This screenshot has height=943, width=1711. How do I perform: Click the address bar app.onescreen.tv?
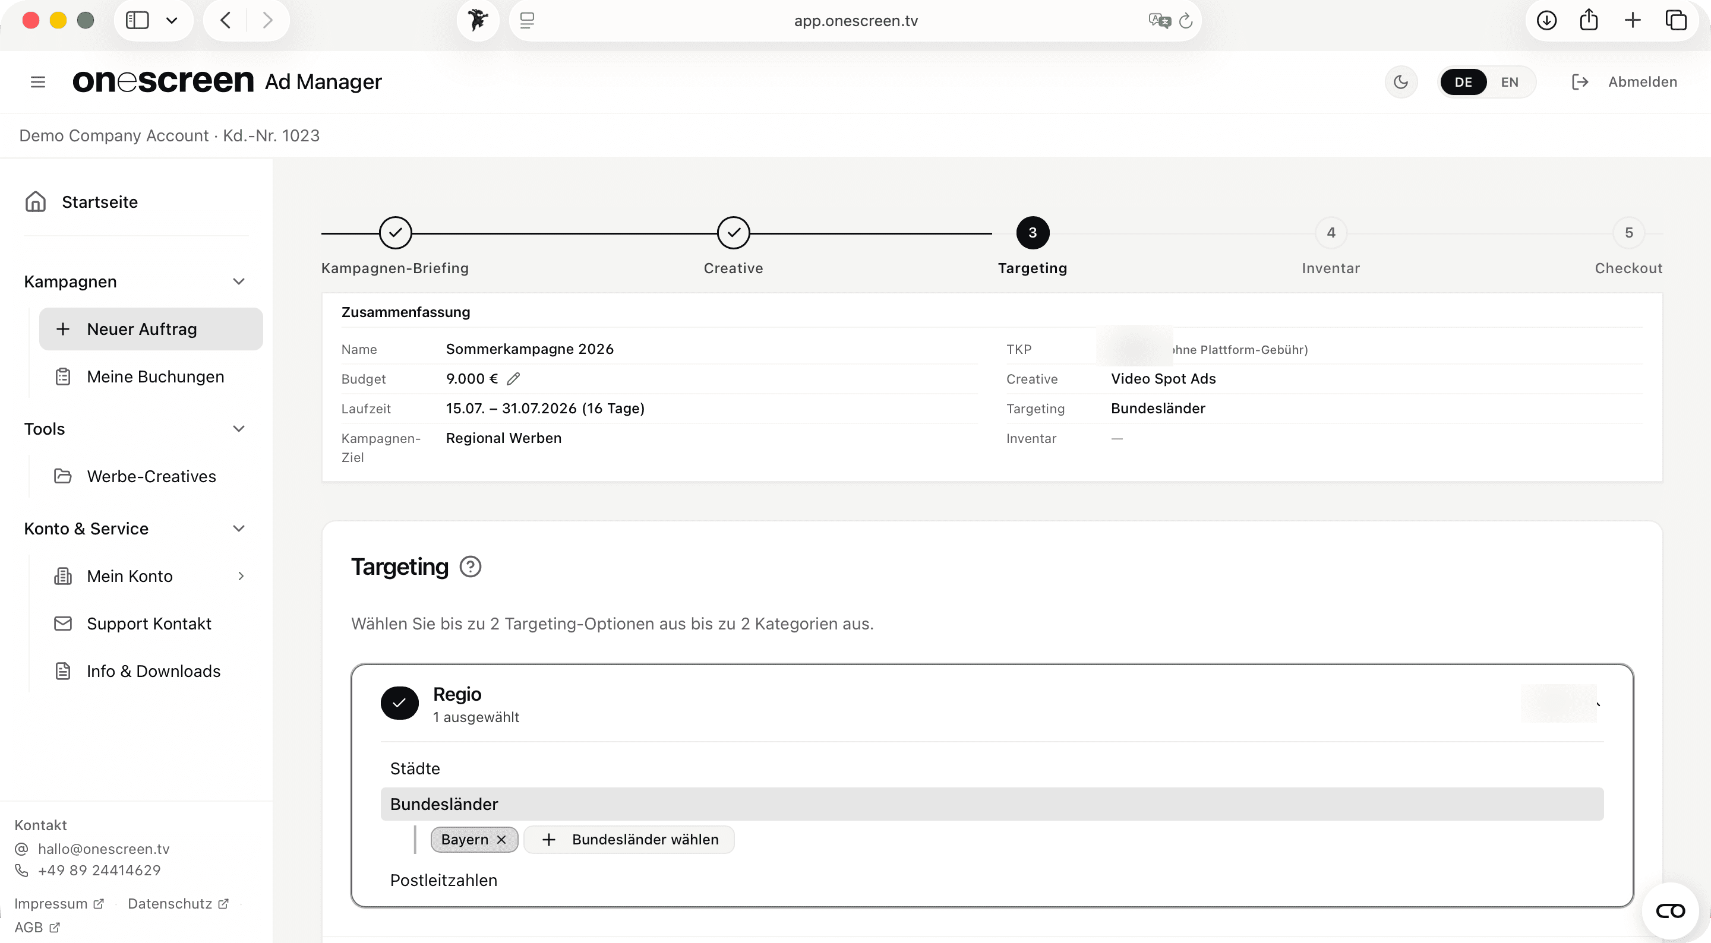coord(856,21)
